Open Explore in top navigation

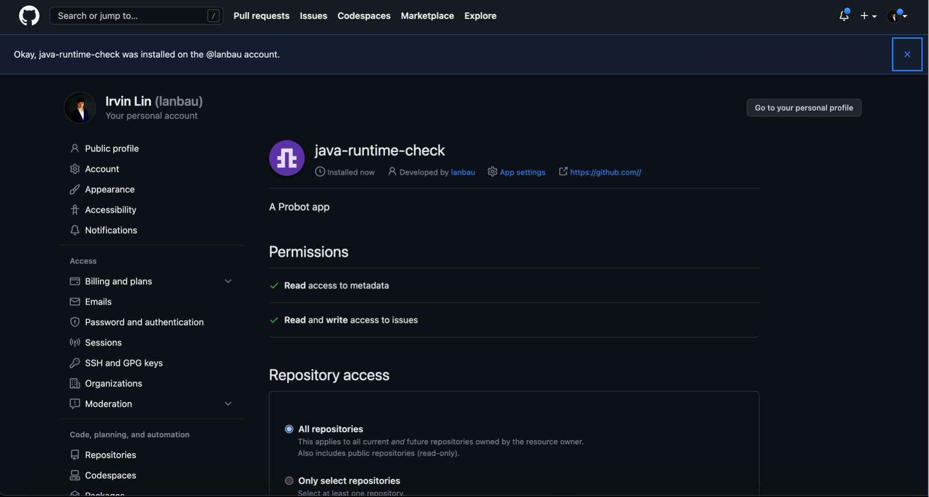click(x=480, y=16)
